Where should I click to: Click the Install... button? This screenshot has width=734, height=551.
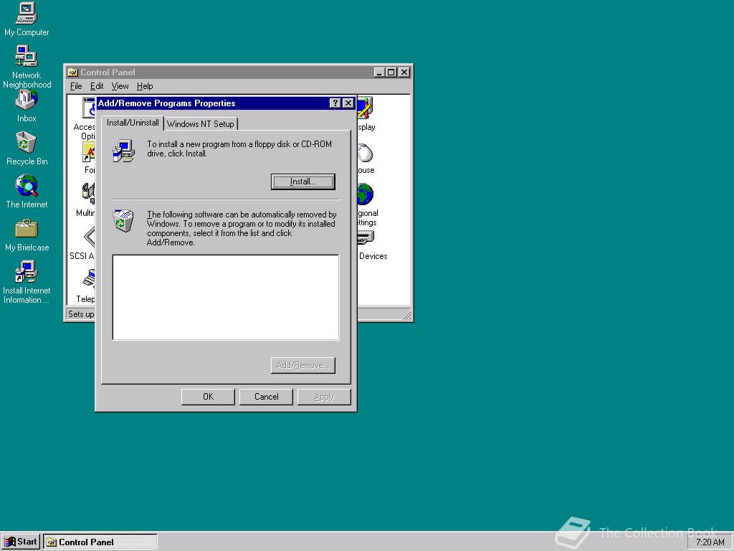point(303,182)
